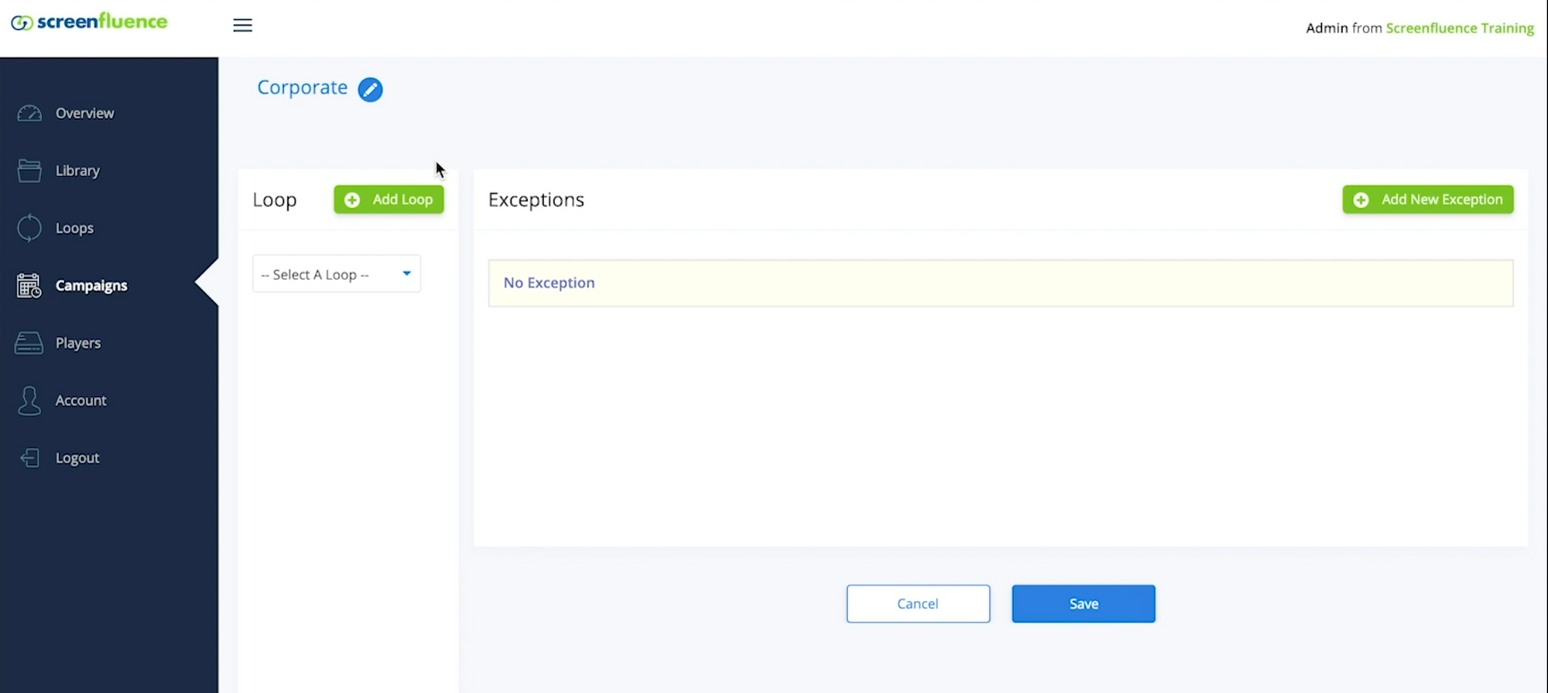Screen dimensions: 1548x693
Task: Select Campaigns in the sidebar
Action: coord(91,286)
